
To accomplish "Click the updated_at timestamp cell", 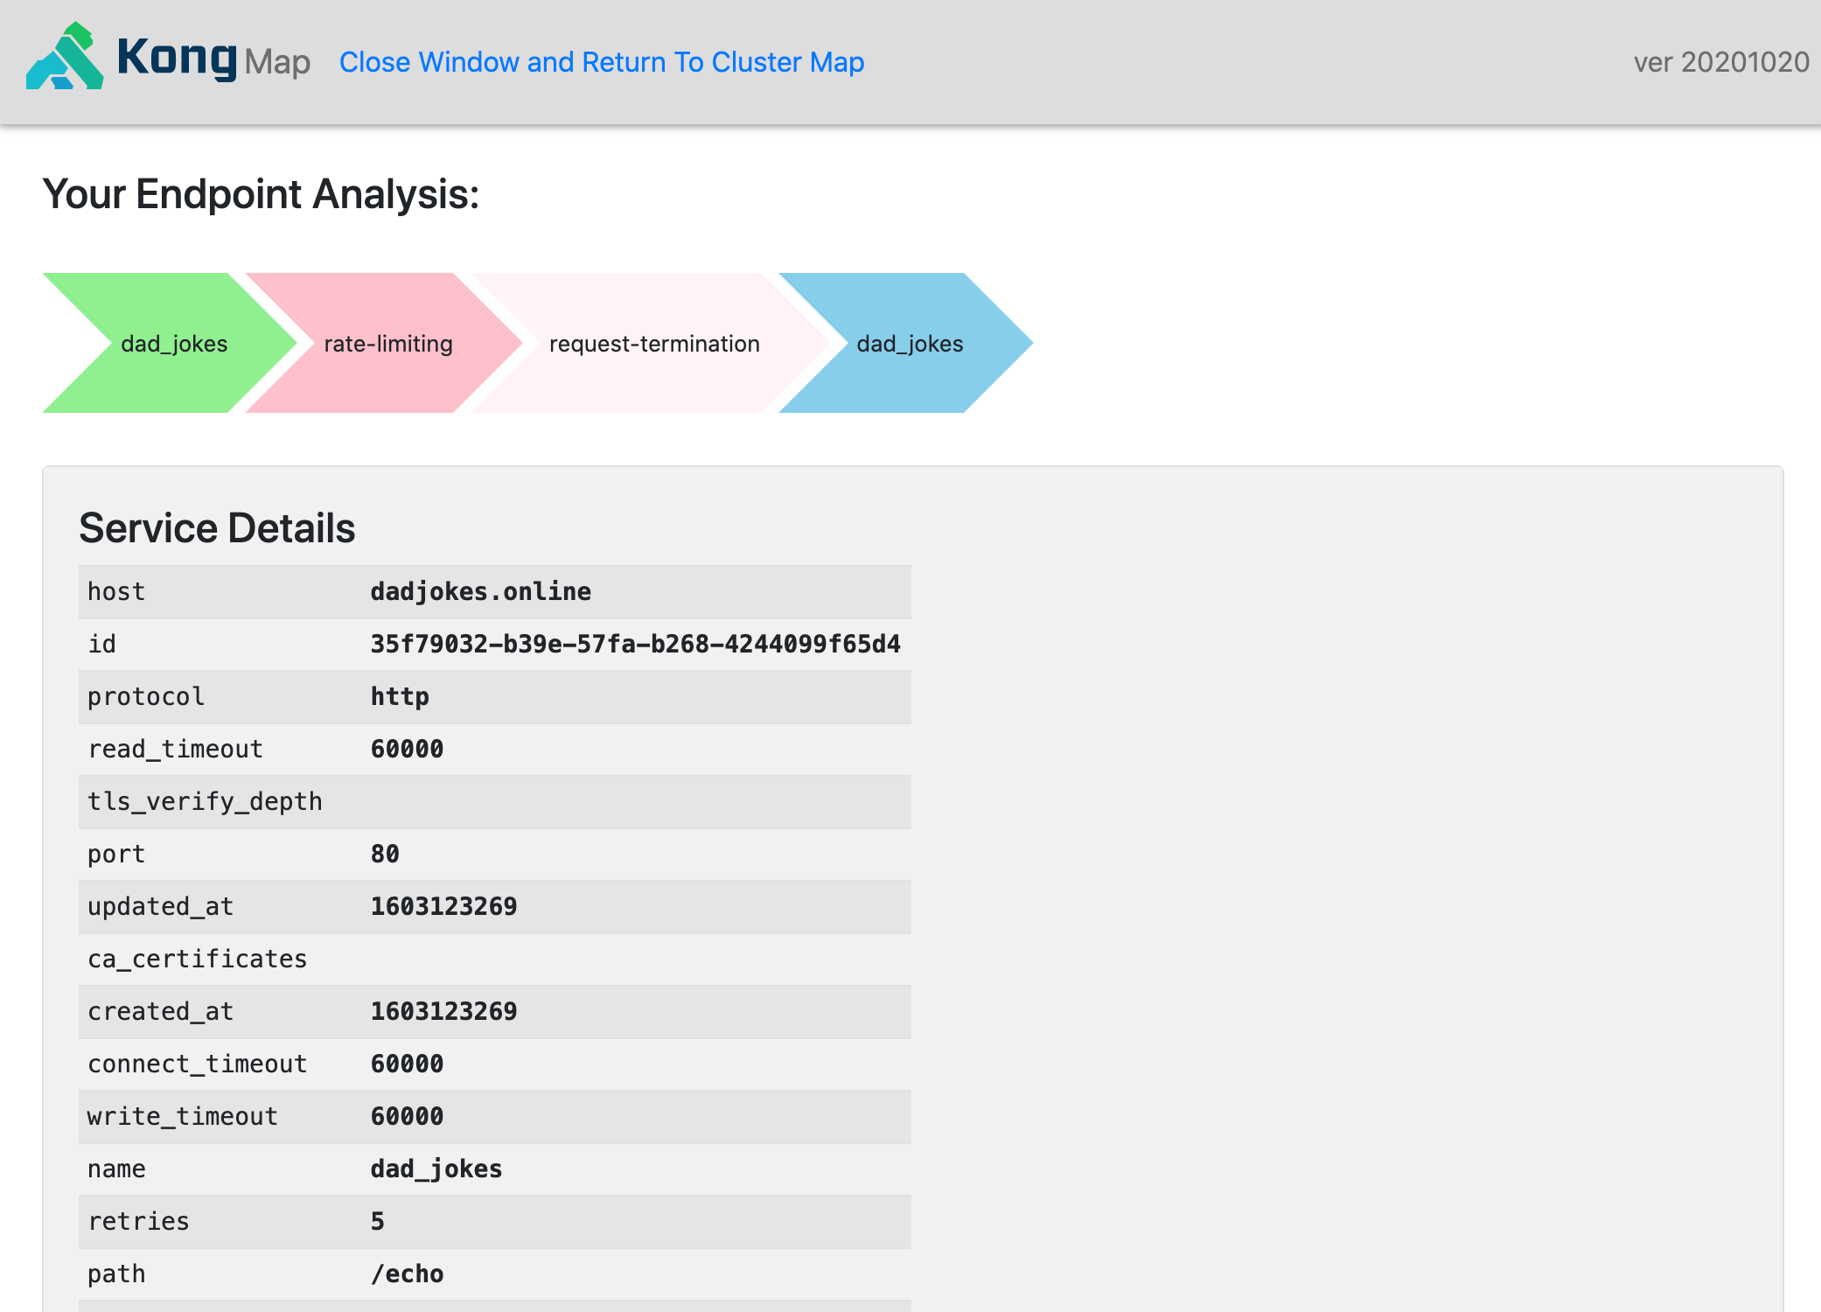I will [443, 906].
